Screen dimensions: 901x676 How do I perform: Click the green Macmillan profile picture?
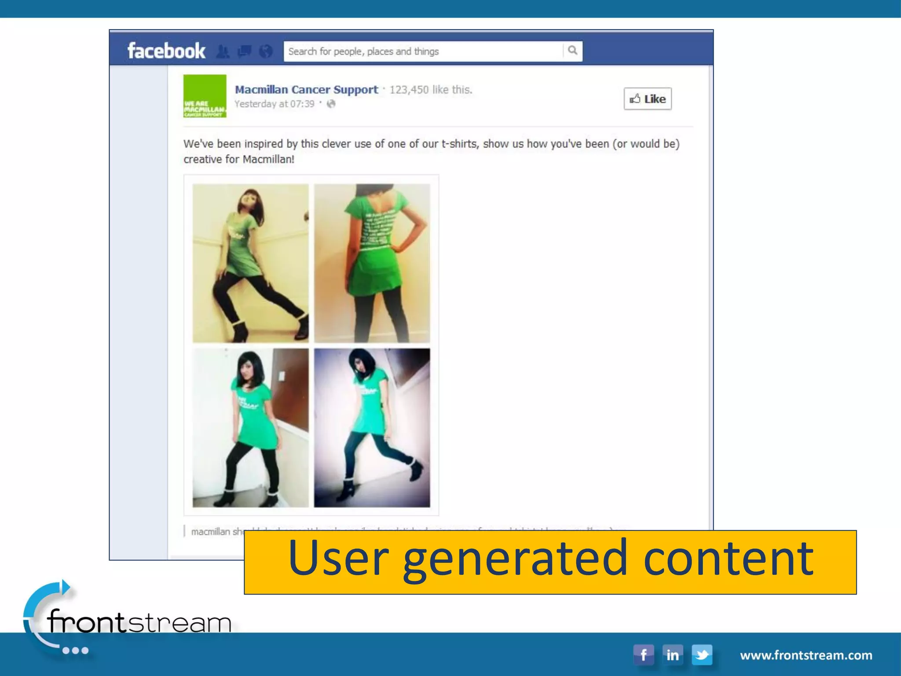point(205,96)
